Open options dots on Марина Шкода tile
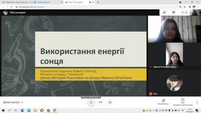Screen dimensions: 201x113 (151, 67)
